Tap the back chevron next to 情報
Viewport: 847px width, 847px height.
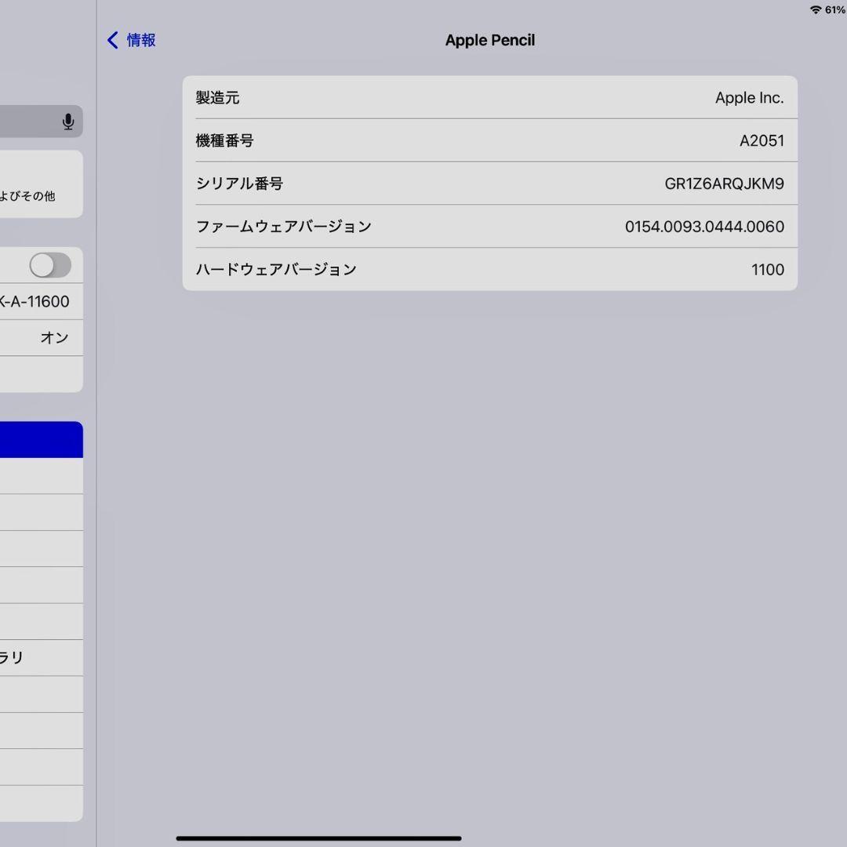click(x=111, y=40)
